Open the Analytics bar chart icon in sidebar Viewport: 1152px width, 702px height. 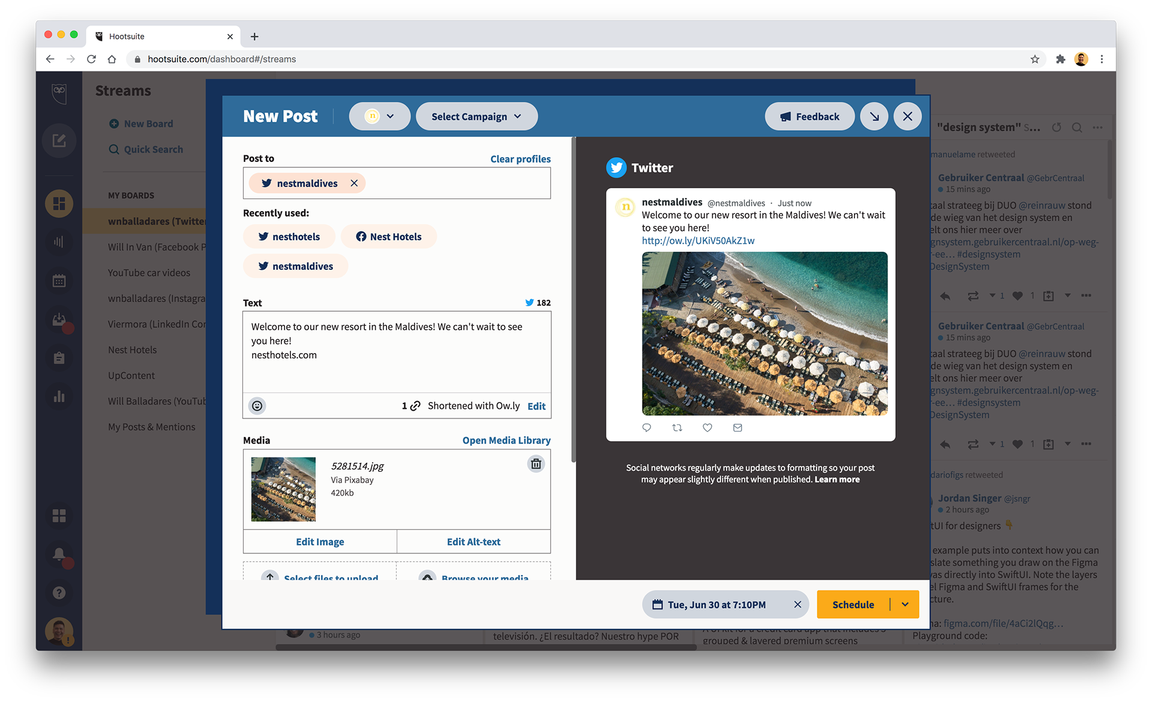click(x=59, y=396)
